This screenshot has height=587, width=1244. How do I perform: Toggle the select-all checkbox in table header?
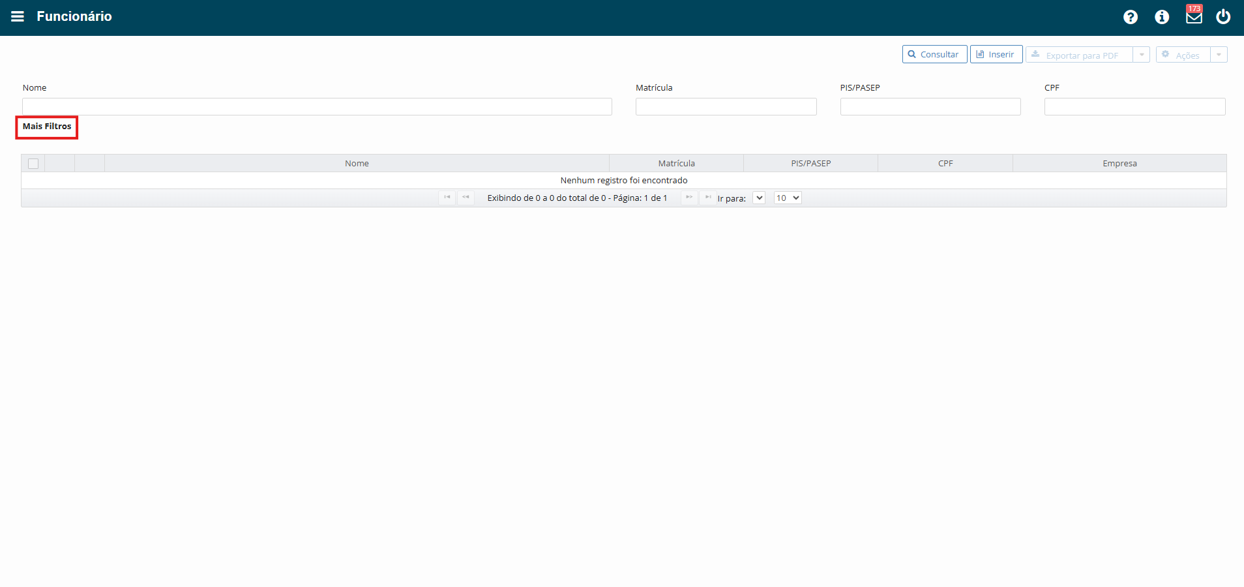[33, 164]
